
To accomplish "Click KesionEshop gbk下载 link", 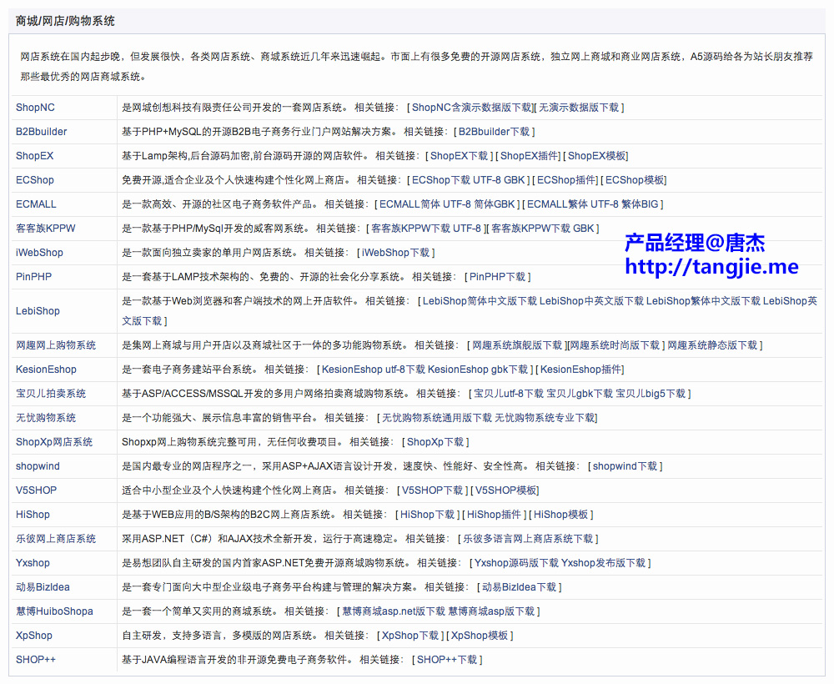I will click(478, 370).
